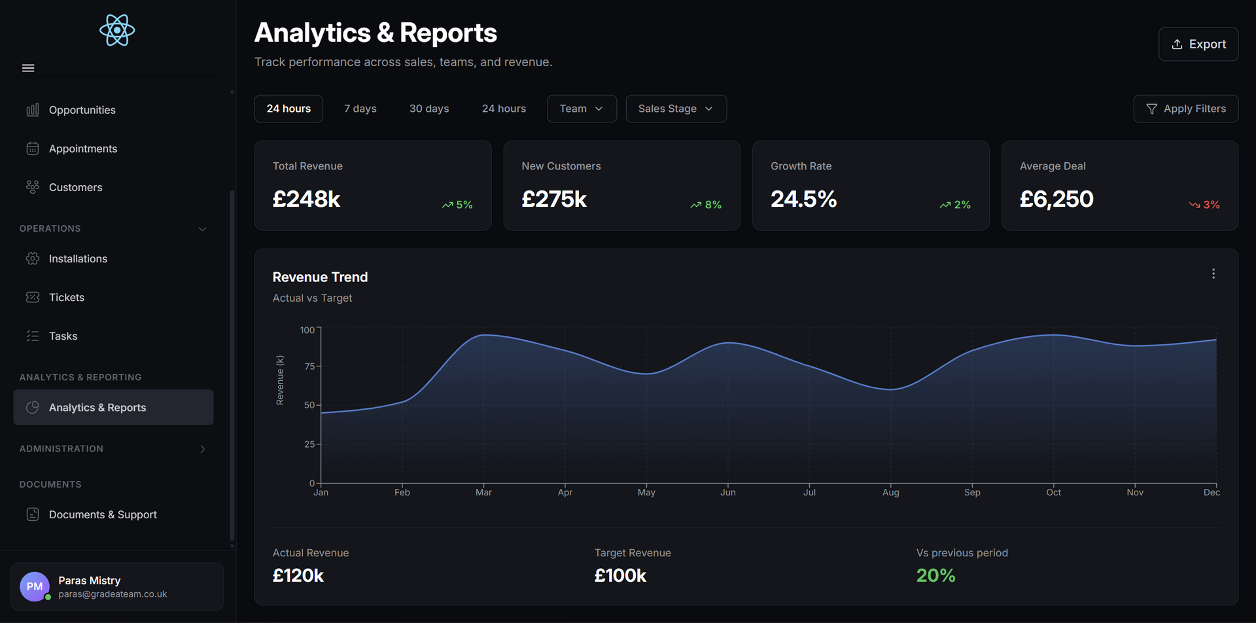
Task: Select the Installations gear icon
Action: (x=33, y=258)
